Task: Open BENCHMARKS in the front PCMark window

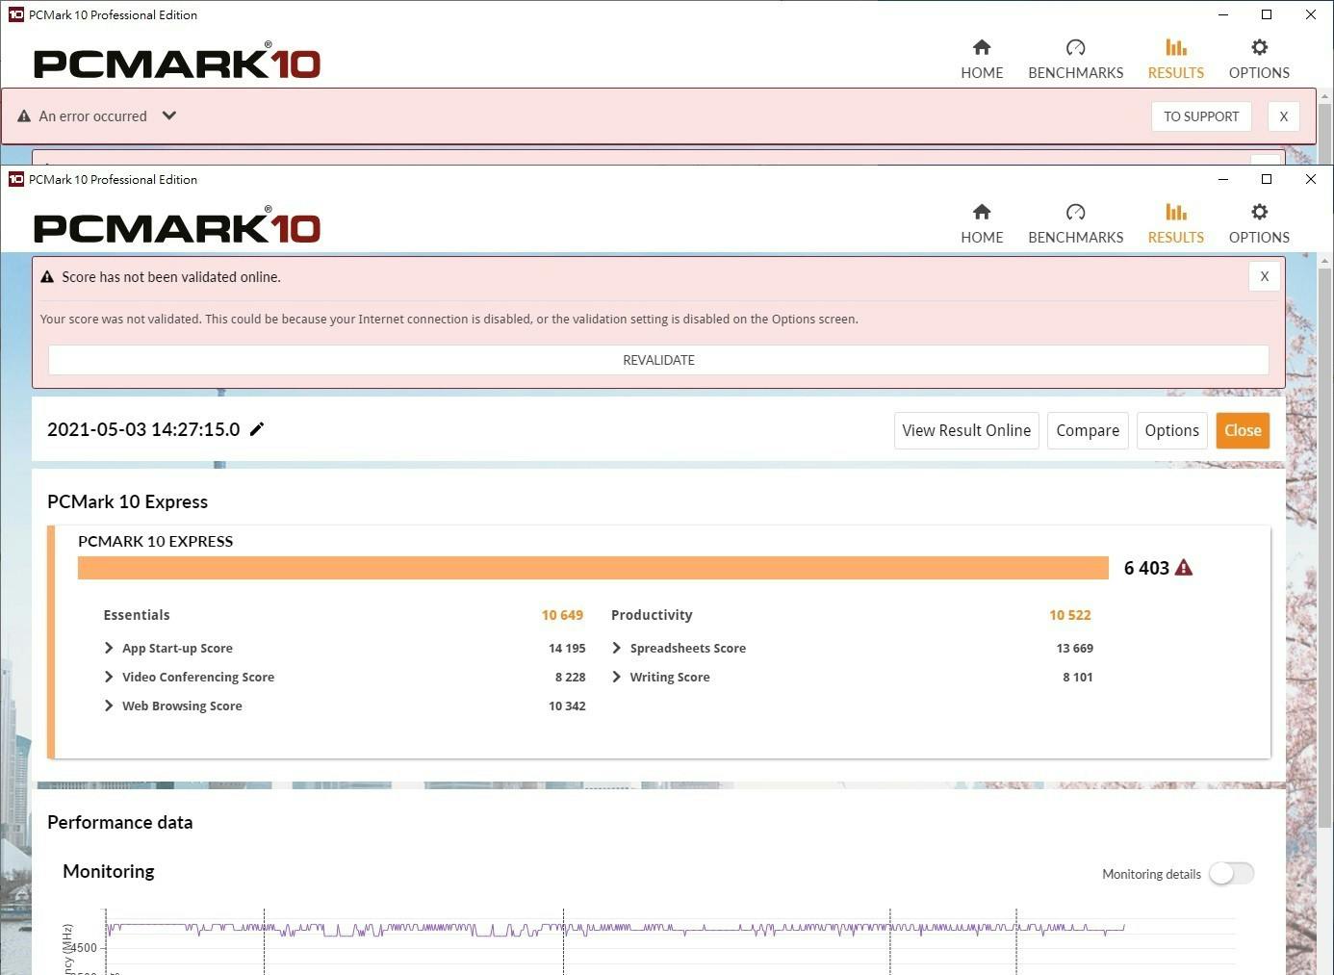Action: coord(1075,223)
